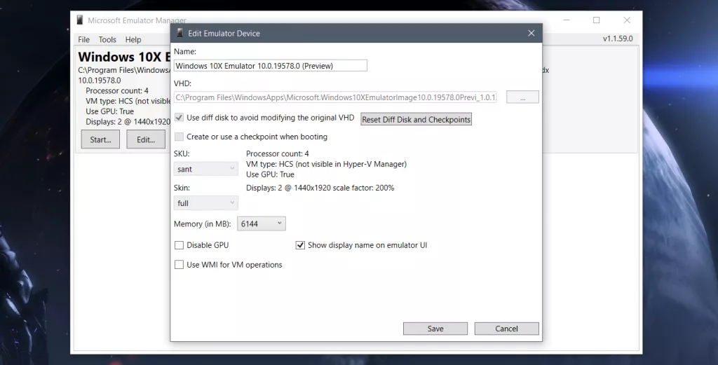Click the VHD browse ellipsis button
The width and height of the screenshot is (718, 365).
pyautogui.click(x=522, y=97)
